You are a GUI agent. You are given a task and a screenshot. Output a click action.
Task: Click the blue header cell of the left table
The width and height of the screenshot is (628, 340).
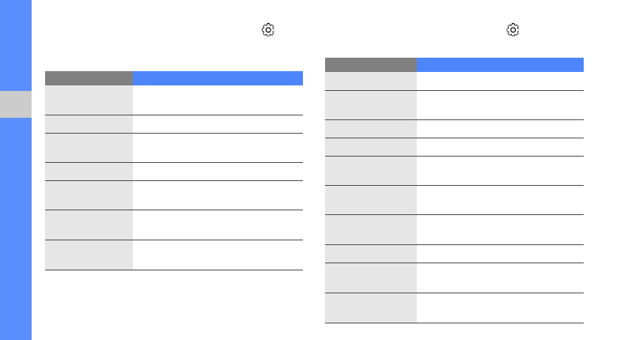click(218, 78)
